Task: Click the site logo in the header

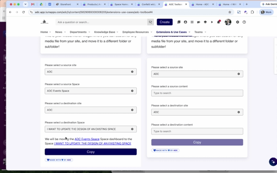Action: coord(44,22)
